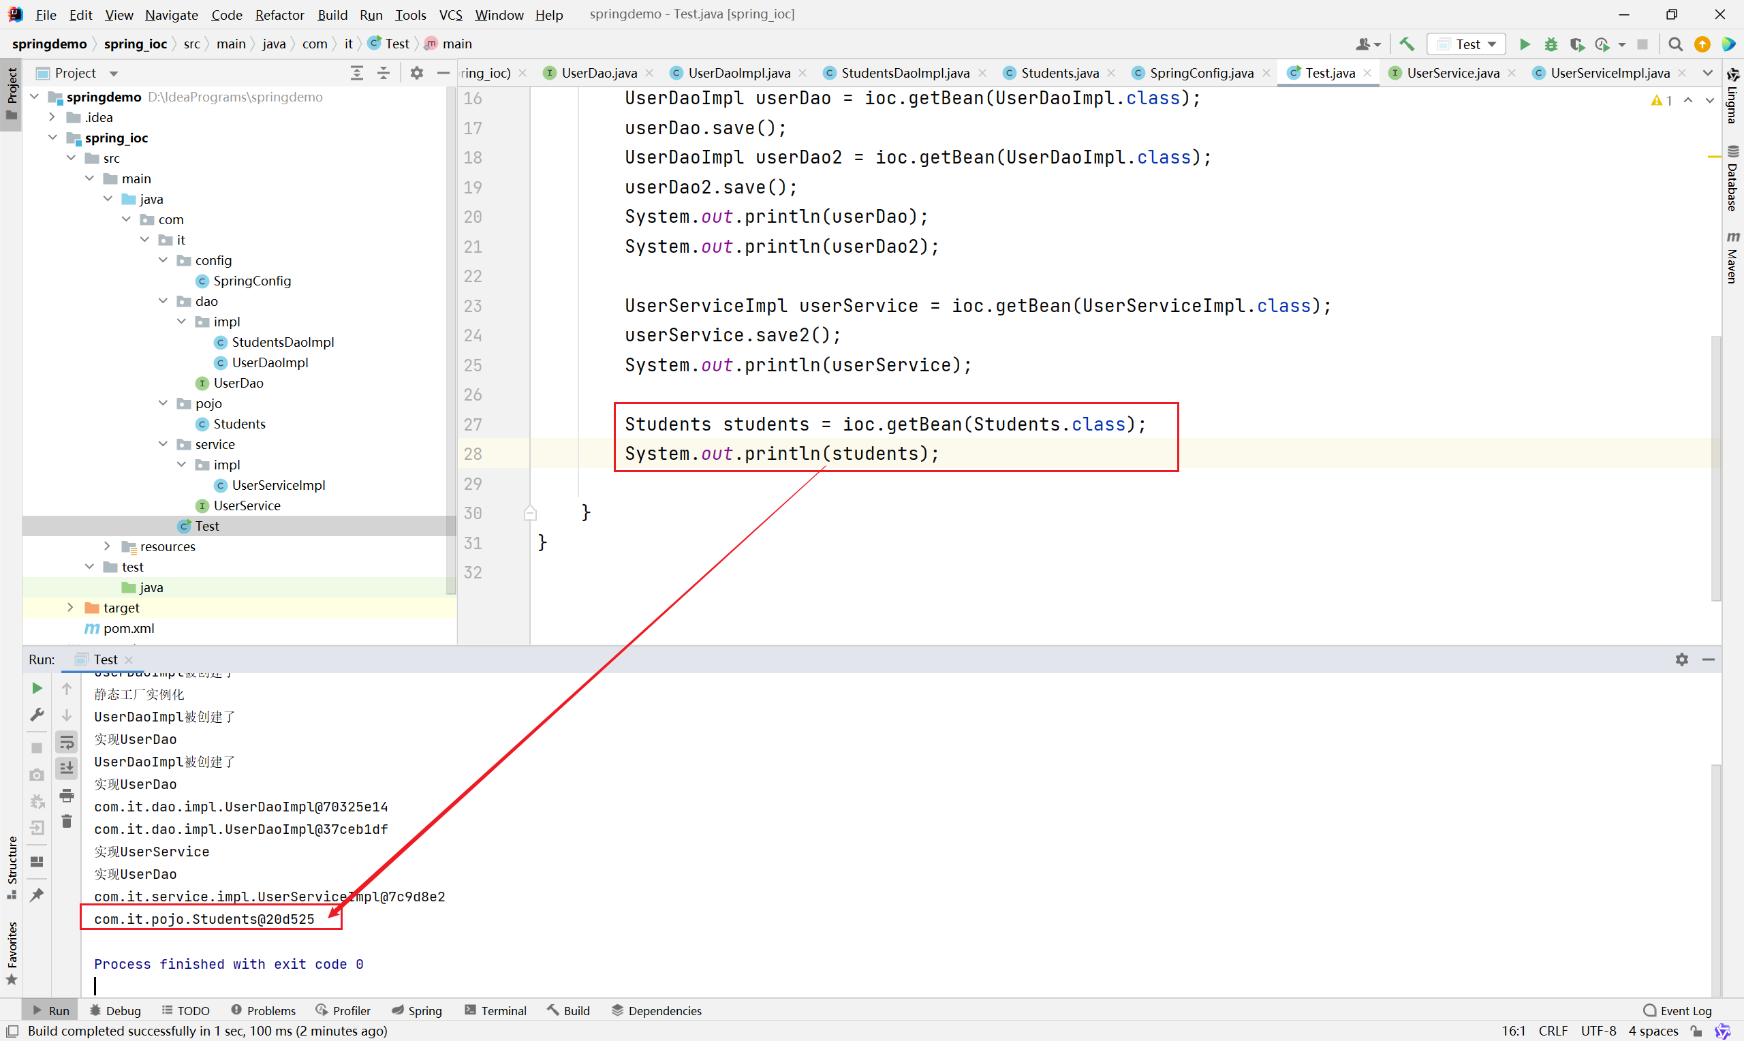Toggle the Pin Tab icon in Run panel
1744x1041 pixels.
coord(37,895)
